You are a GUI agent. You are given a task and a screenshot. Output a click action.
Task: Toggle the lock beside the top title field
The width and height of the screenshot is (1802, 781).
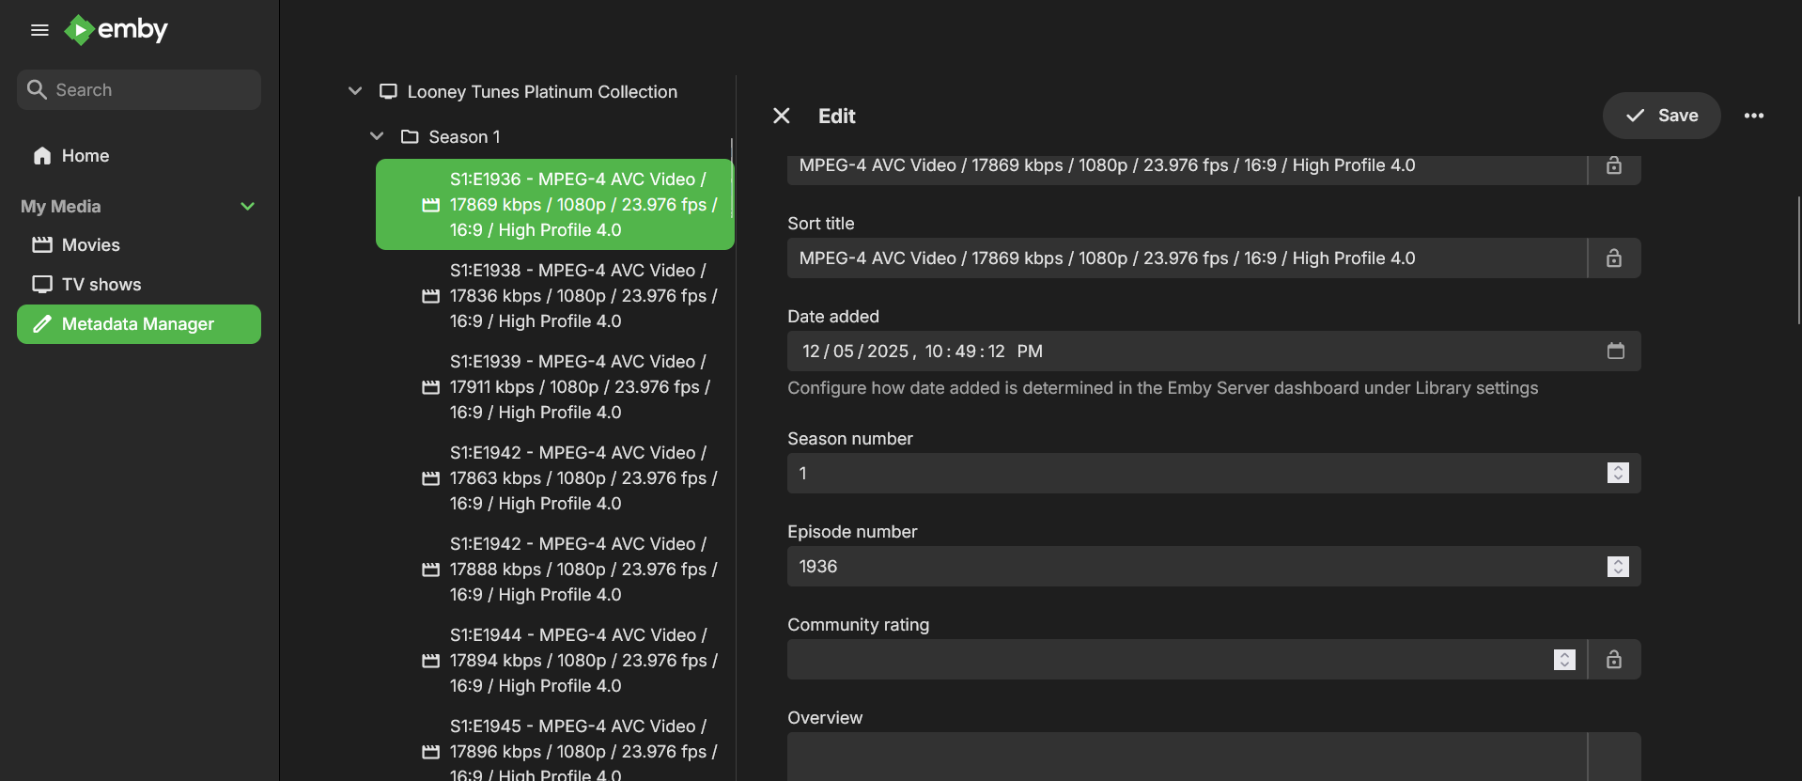1613,166
